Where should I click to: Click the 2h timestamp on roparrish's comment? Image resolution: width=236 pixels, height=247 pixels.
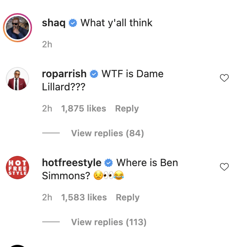pos(47,109)
